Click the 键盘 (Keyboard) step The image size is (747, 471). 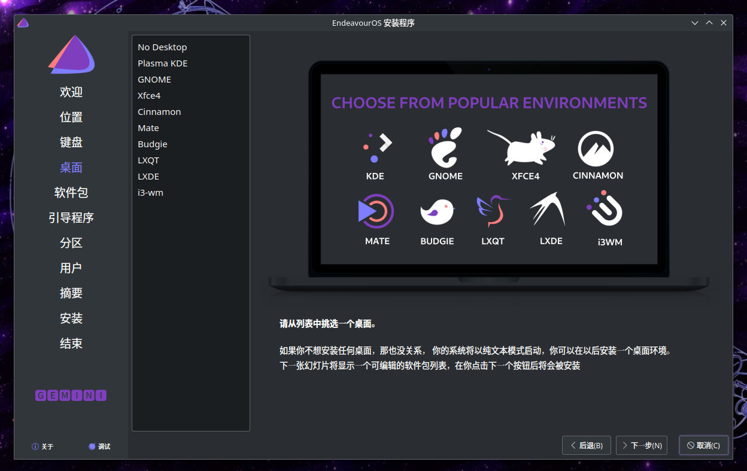(71, 142)
